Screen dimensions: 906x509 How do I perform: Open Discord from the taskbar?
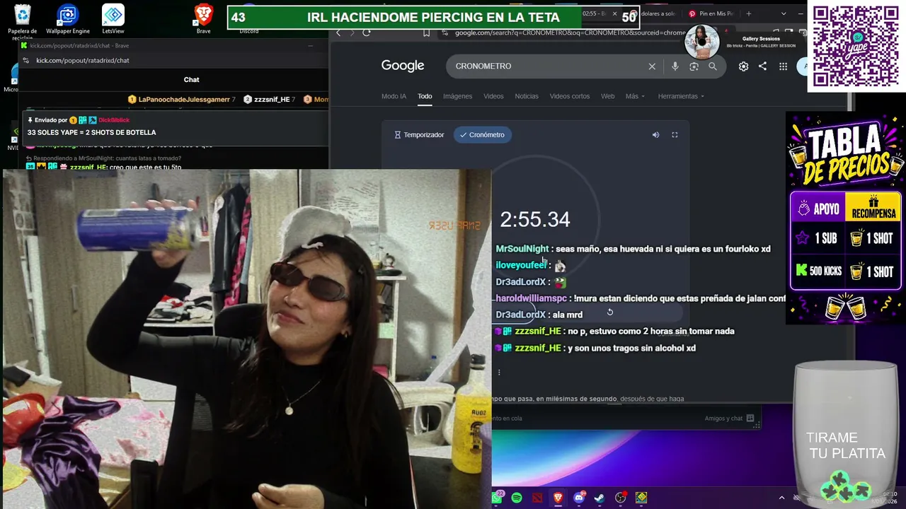tap(579, 498)
